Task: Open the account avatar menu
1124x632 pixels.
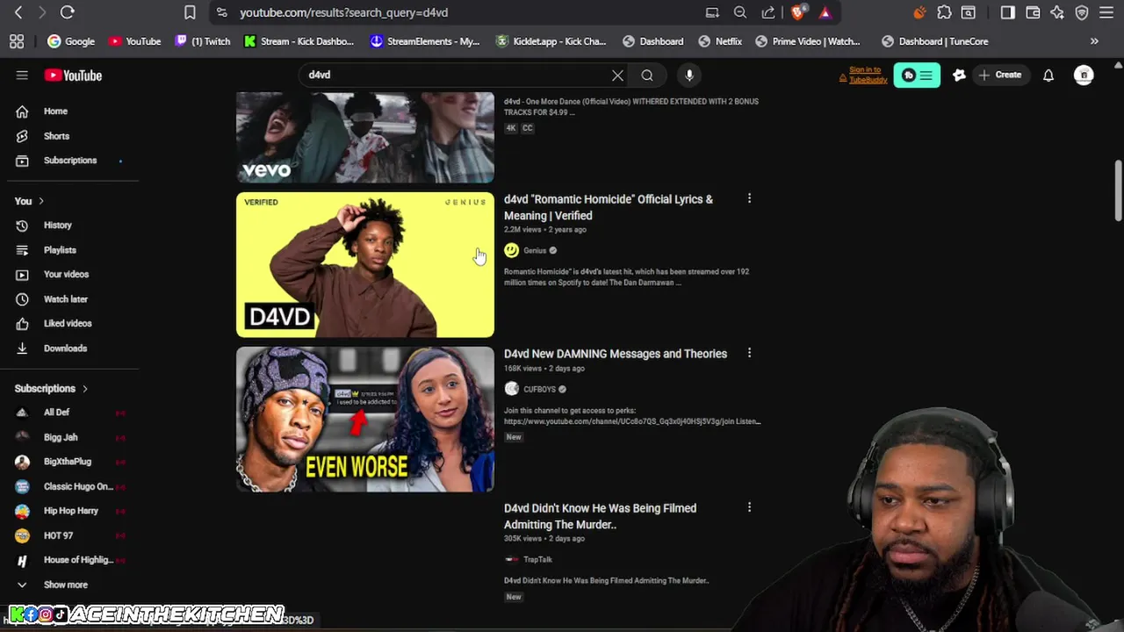Action: 1084,75
